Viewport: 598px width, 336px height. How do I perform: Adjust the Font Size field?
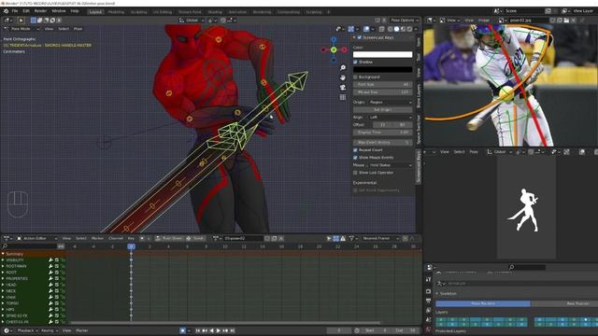pyautogui.click(x=382, y=84)
